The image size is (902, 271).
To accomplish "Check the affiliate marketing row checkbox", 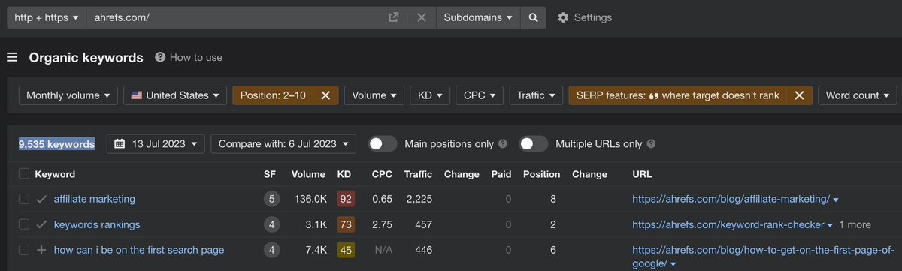I will 23,199.
